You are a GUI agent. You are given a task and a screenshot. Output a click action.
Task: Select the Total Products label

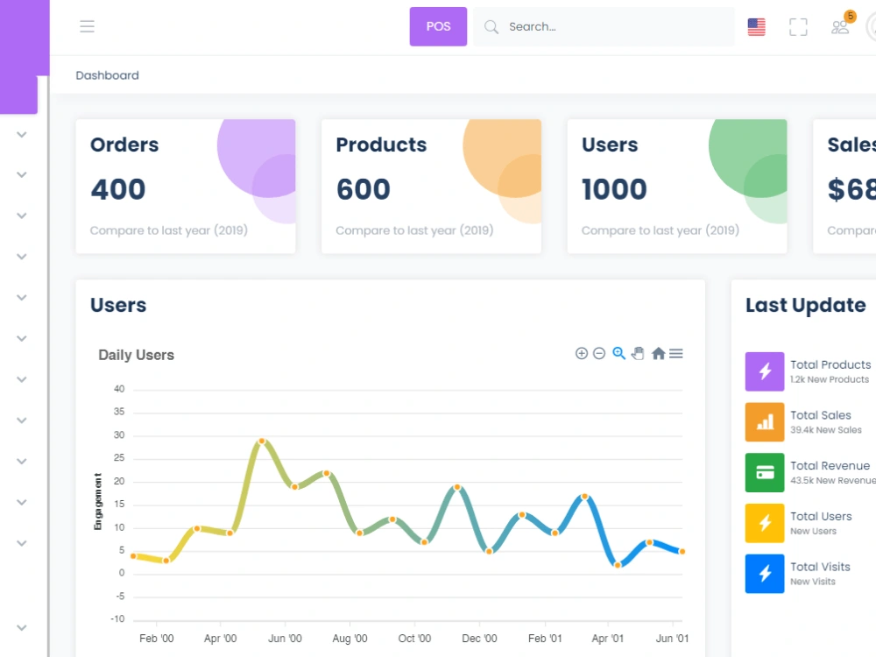pyautogui.click(x=830, y=364)
